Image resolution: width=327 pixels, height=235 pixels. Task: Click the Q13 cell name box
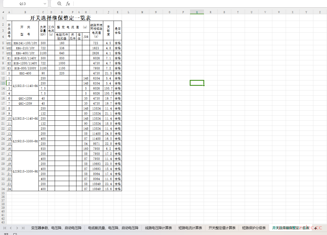(x=23, y=4)
